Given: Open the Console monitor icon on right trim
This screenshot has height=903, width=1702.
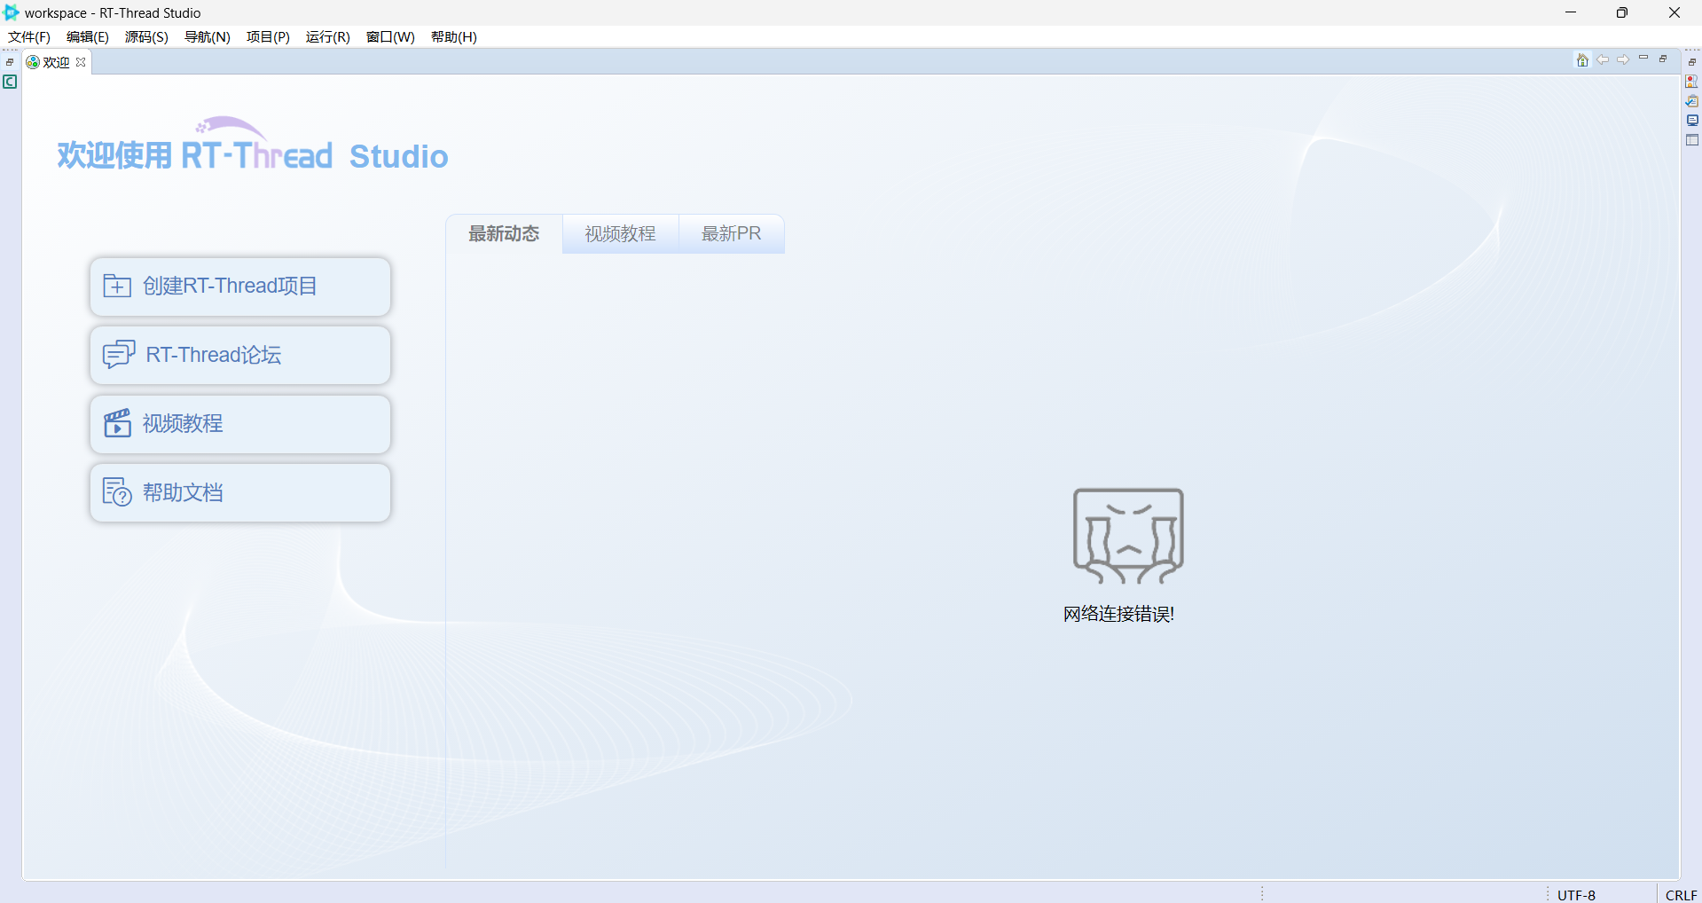Looking at the screenshot, I should pos(1692,121).
